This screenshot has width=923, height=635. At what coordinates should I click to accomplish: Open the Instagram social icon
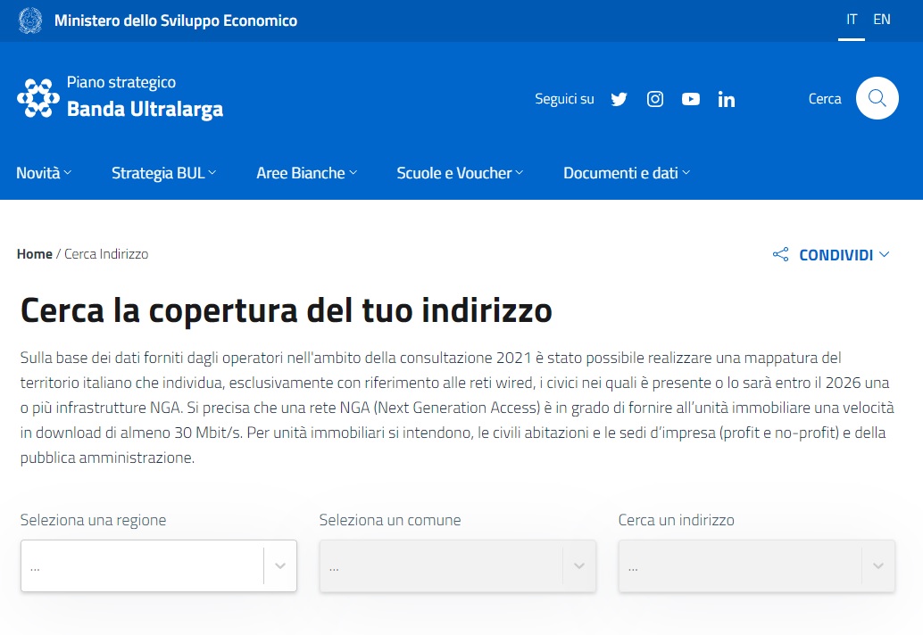coord(654,99)
